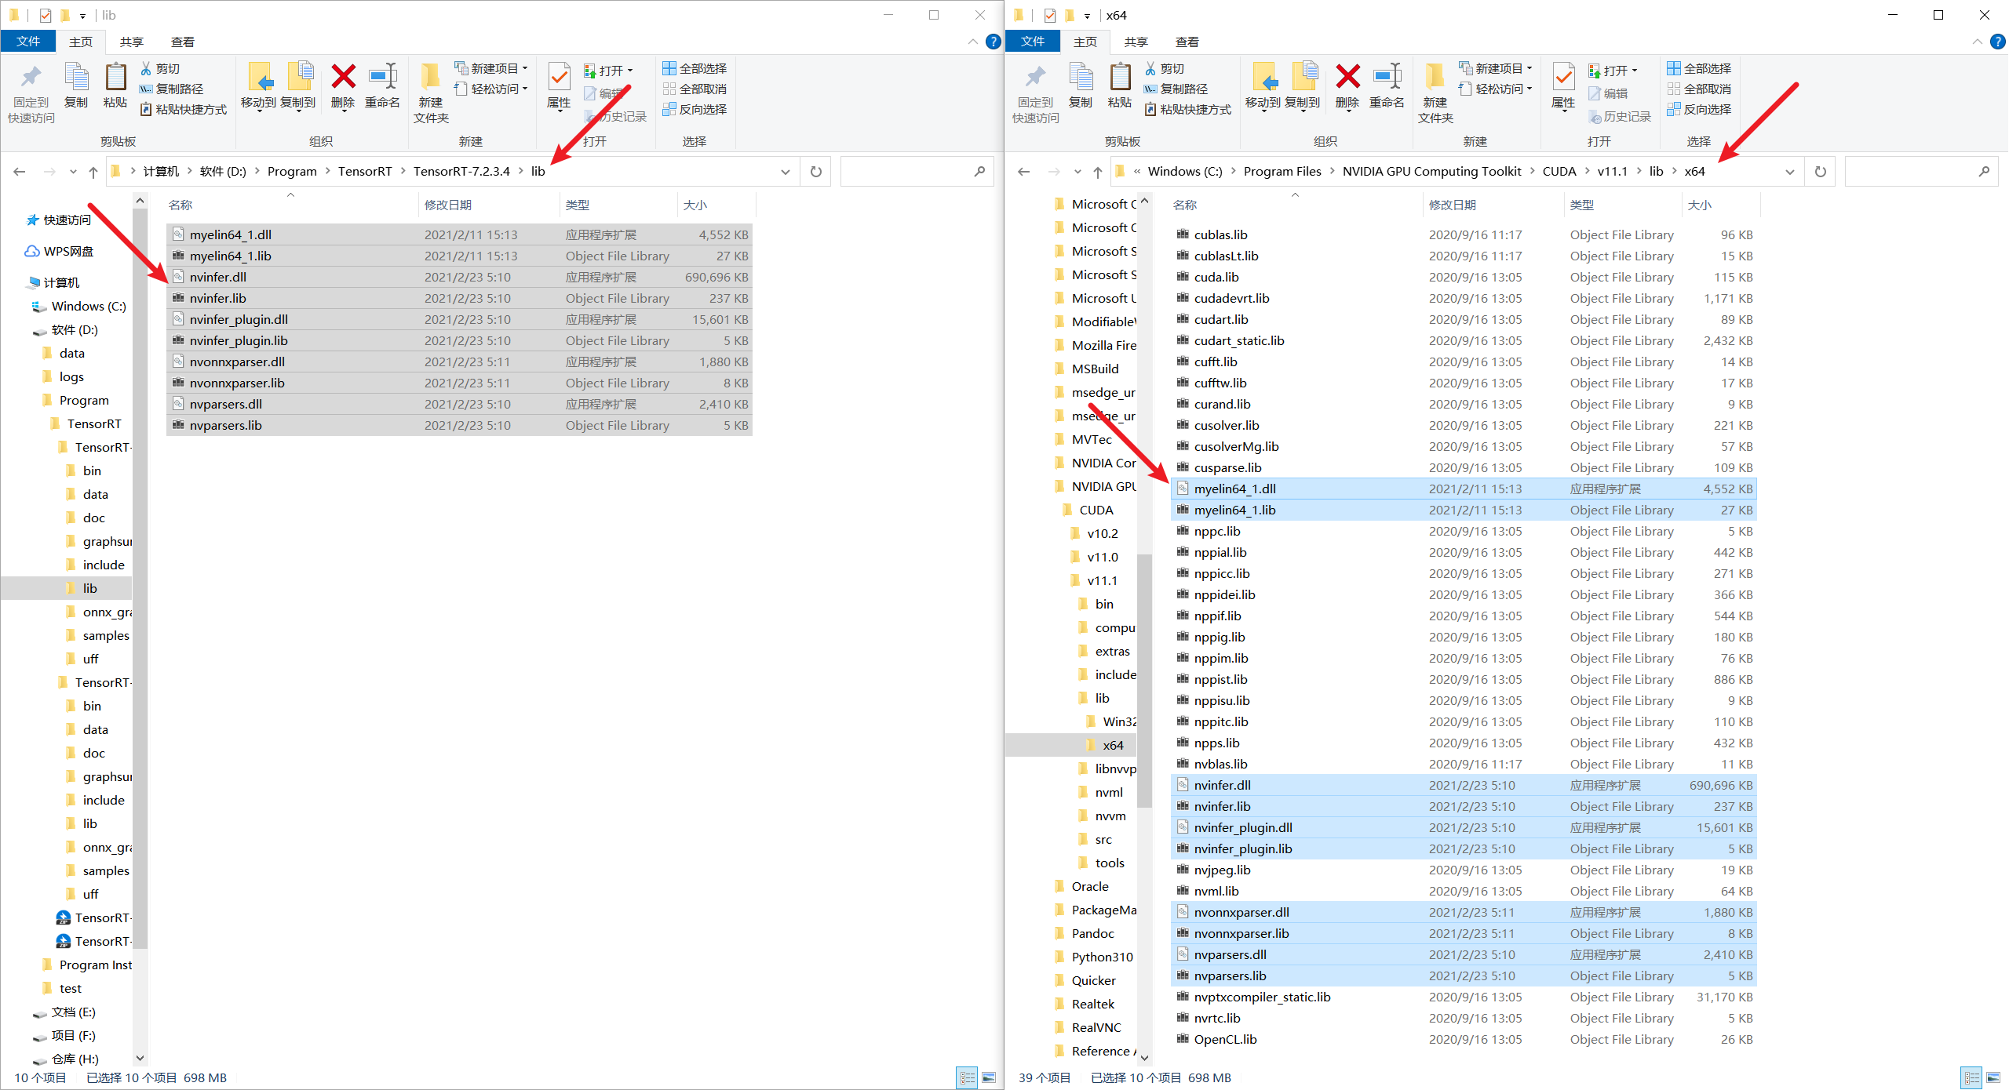2009x1090 pixels.
Task: Go up one folder level in right window
Action: point(1098,172)
